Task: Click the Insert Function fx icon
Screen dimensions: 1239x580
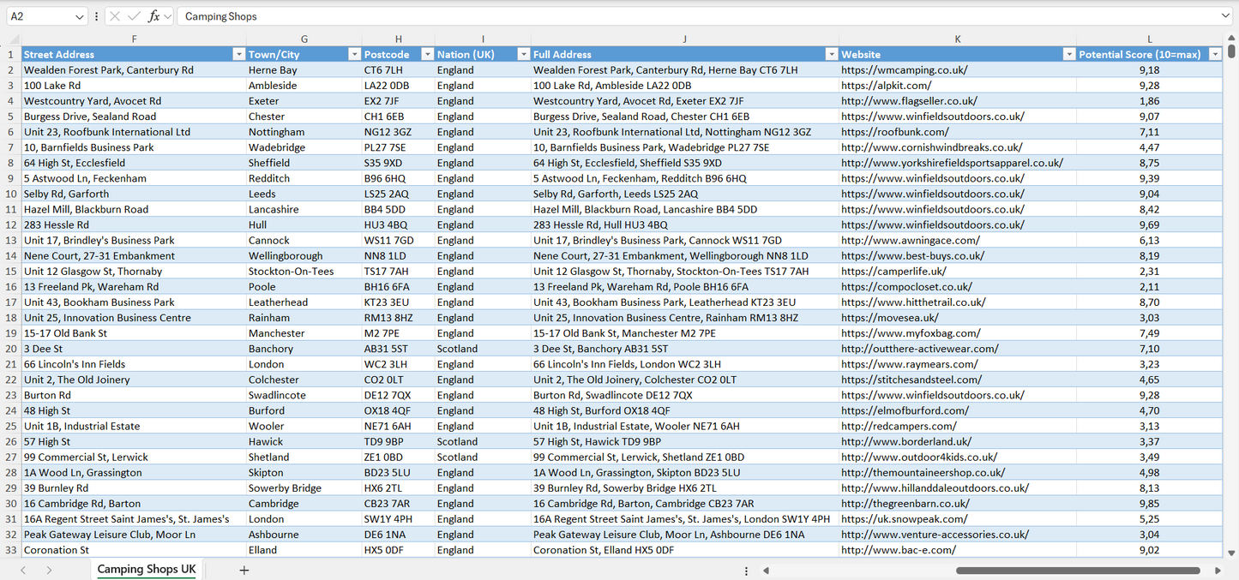Action: point(153,16)
